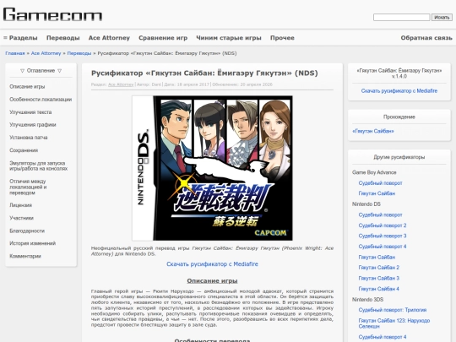The width and height of the screenshot is (456, 342).
Task: Go to Переводы in the breadcrumb
Action: click(x=79, y=53)
